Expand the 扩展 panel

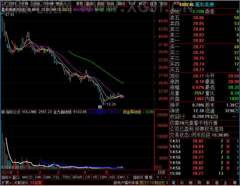(7, 183)
